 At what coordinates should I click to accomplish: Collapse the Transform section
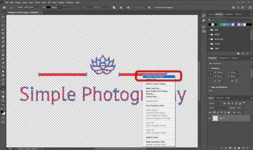[209, 68]
